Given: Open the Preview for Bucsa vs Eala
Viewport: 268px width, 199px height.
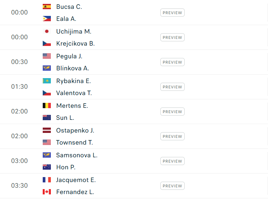Looking at the screenshot, I should [x=172, y=13].
